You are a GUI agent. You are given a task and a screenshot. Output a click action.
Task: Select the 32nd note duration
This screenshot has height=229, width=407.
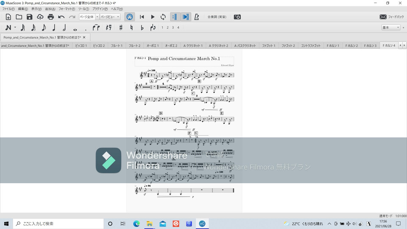(x=23, y=28)
